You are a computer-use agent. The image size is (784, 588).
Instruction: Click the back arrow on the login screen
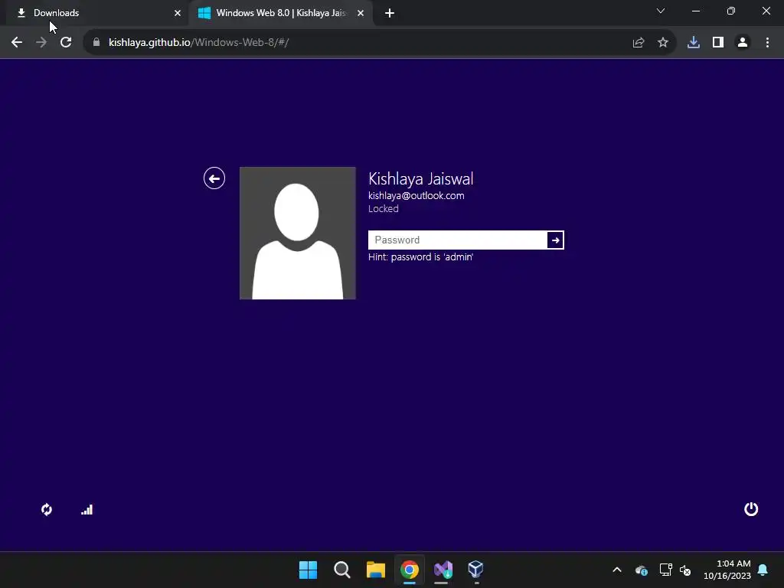click(x=214, y=178)
